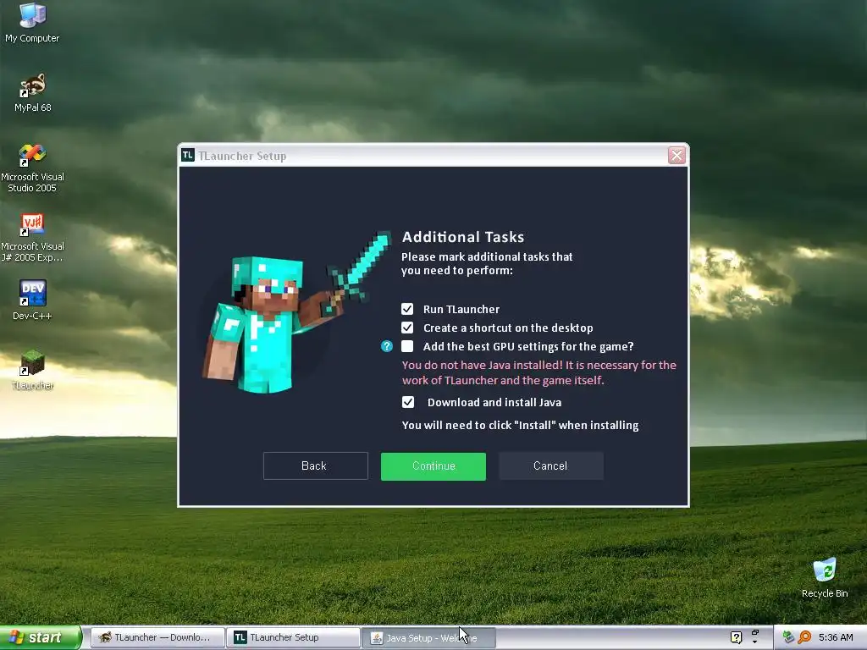
Task: Click the help question mark taskbar icon
Action: pos(736,637)
